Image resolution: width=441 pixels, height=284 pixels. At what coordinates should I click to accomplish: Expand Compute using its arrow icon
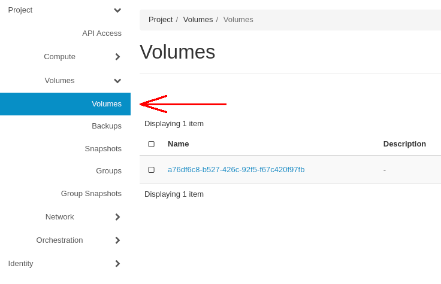(x=117, y=57)
